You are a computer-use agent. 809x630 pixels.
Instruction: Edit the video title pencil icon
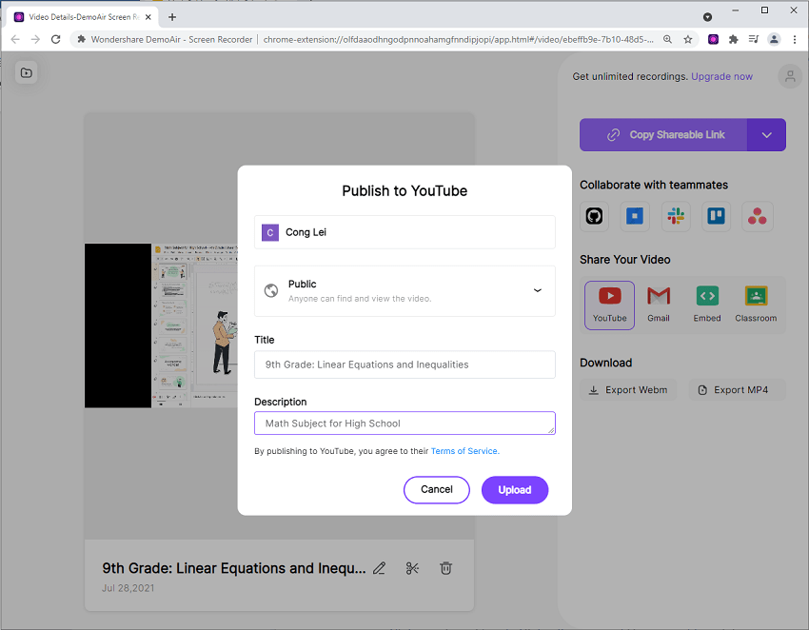pyautogui.click(x=379, y=568)
